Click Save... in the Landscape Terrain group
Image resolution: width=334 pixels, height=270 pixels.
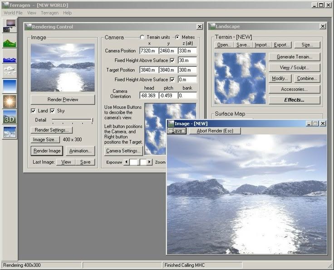tap(243, 45)
